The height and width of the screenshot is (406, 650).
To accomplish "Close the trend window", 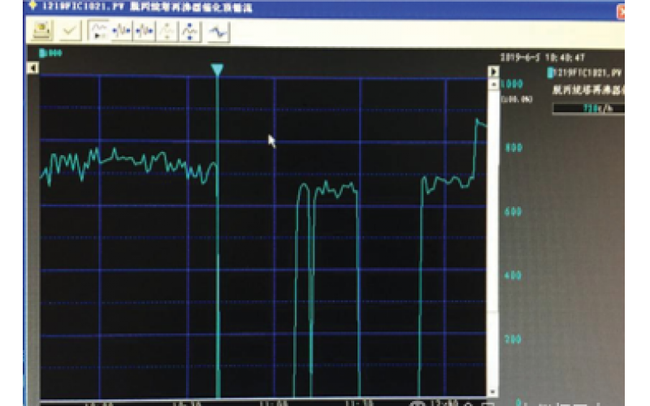I will (622, 11).
